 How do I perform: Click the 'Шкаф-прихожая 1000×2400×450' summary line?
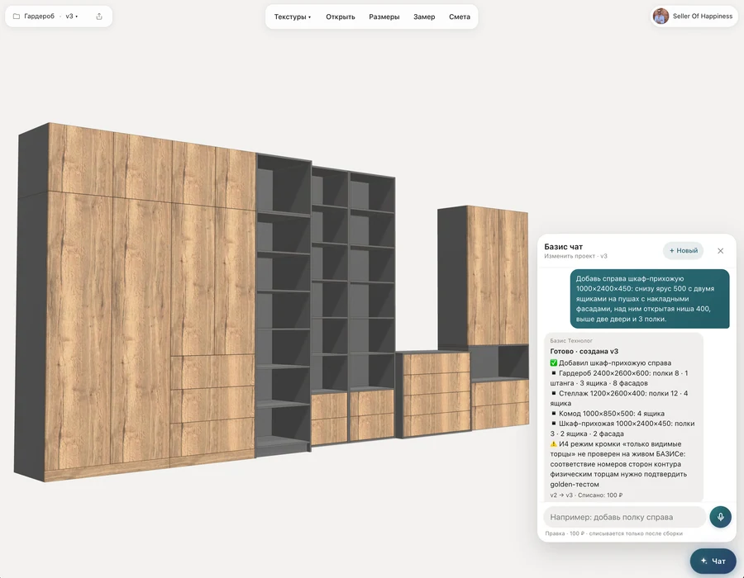[622, 429]
